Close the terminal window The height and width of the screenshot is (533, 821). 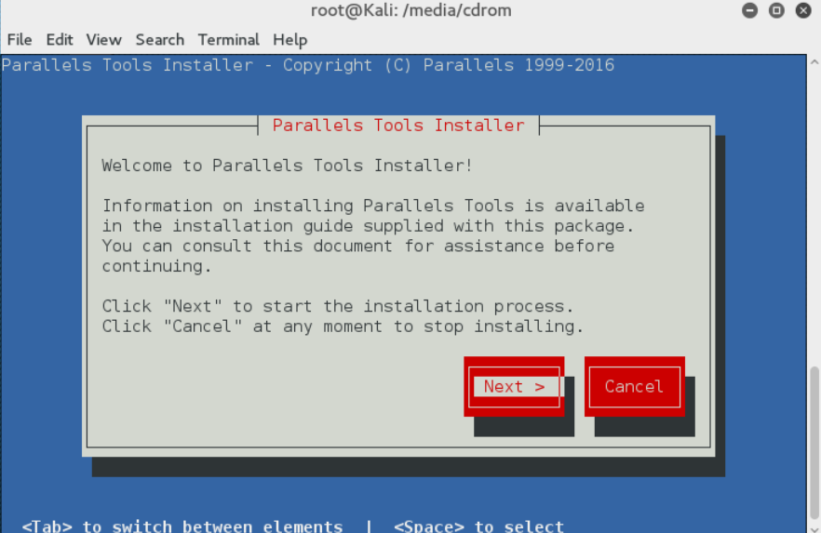coord(803,10)
